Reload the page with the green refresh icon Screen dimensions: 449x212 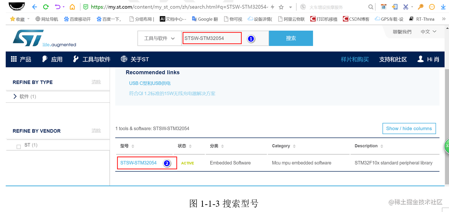(x=46, y=7)
